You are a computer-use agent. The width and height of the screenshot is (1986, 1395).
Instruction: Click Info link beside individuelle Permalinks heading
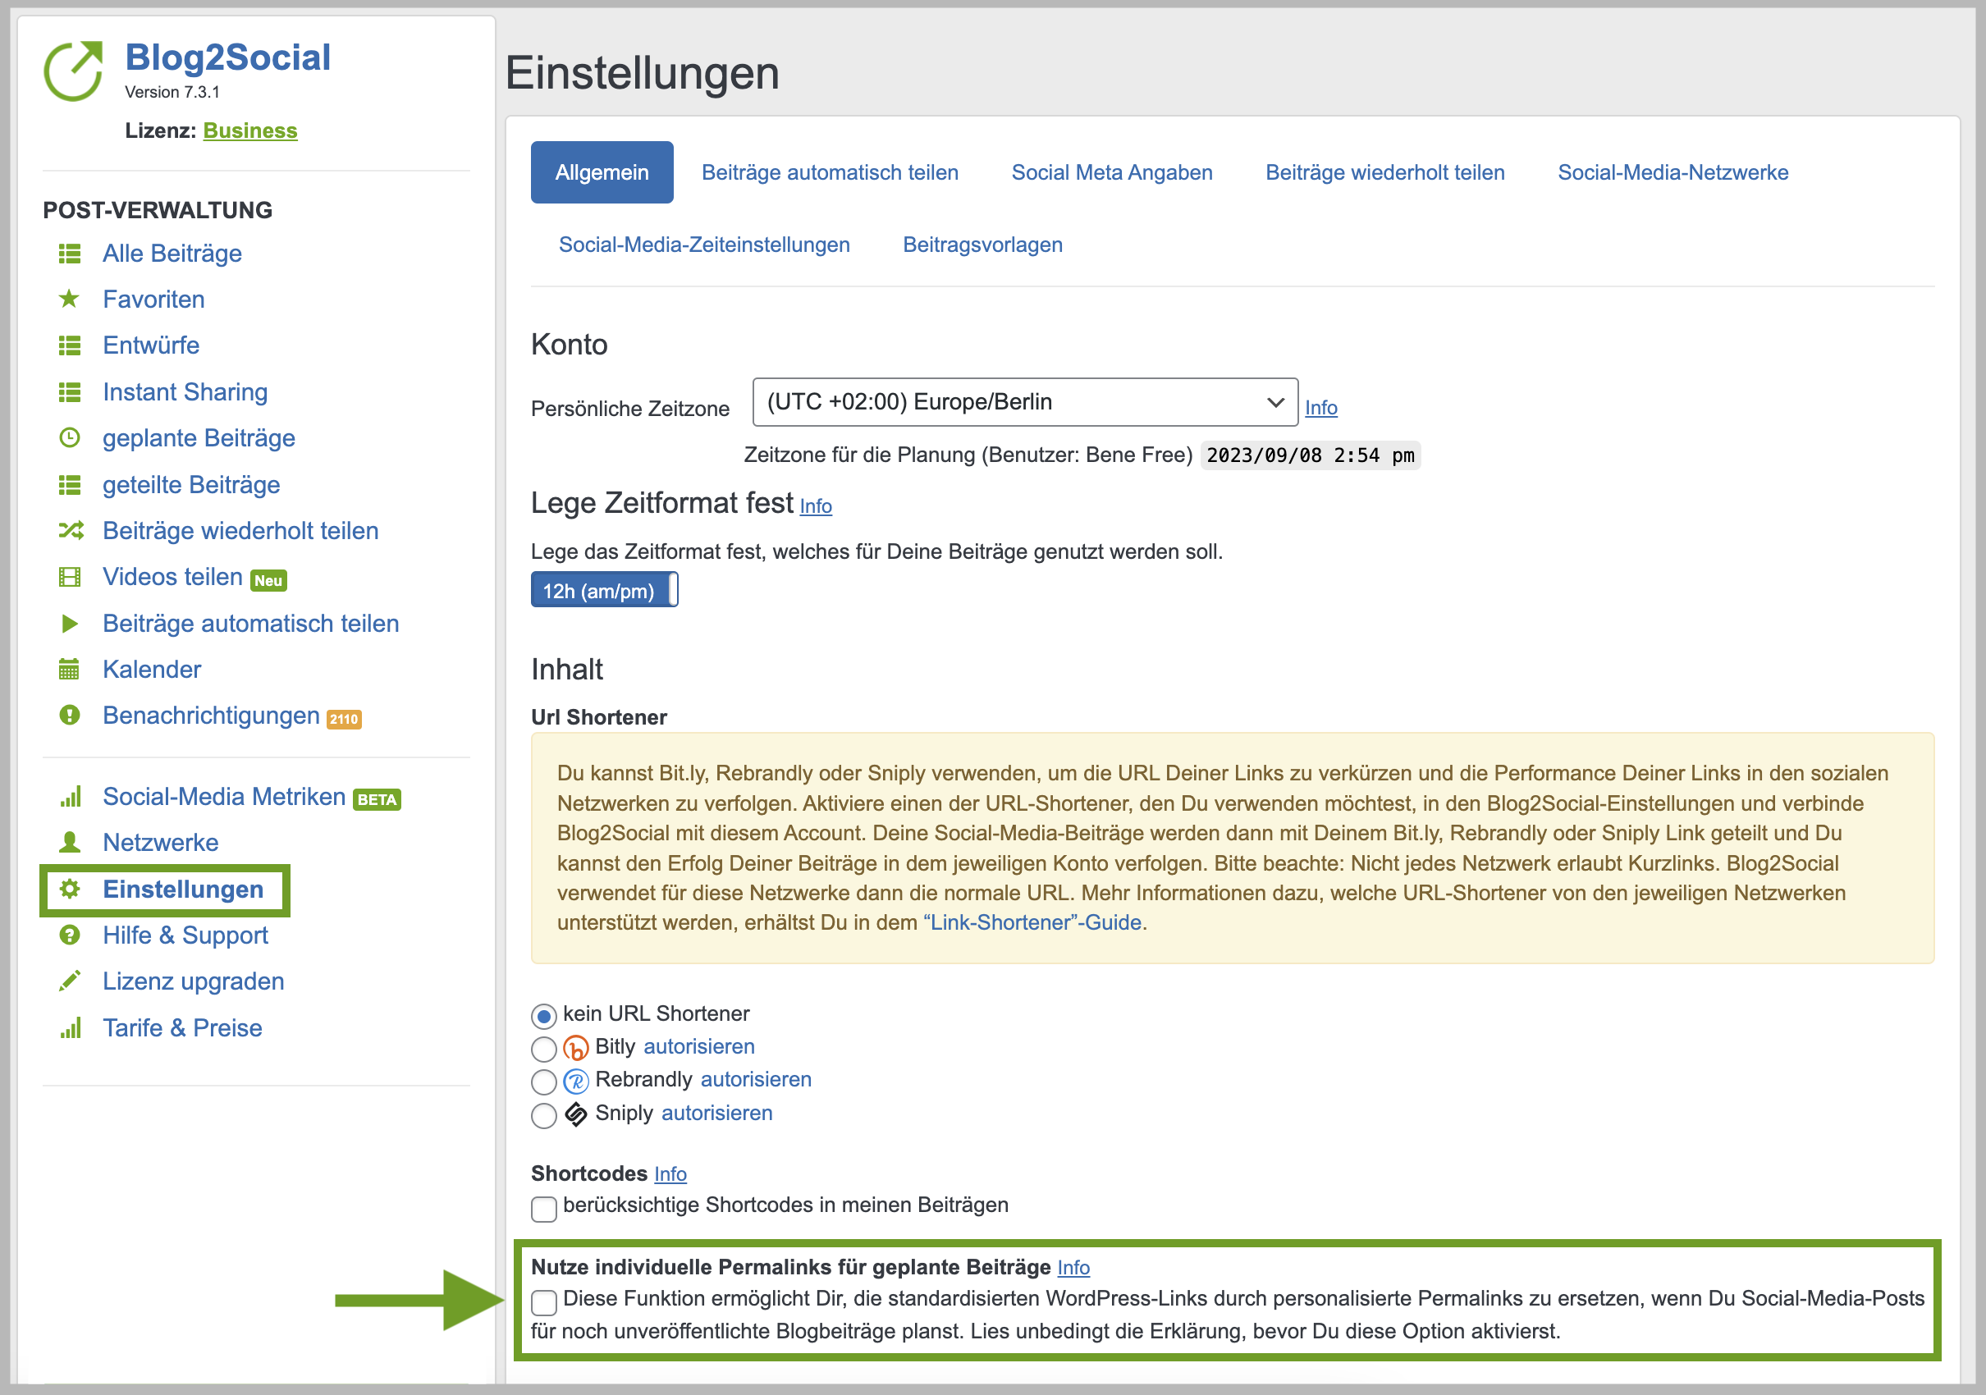point(1073,1267)
